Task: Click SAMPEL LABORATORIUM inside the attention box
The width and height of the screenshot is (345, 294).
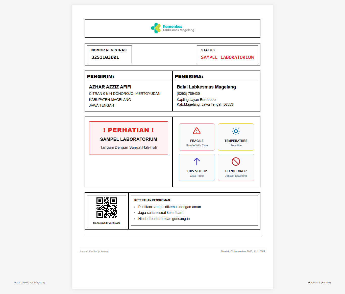Action: pos(129,139)
